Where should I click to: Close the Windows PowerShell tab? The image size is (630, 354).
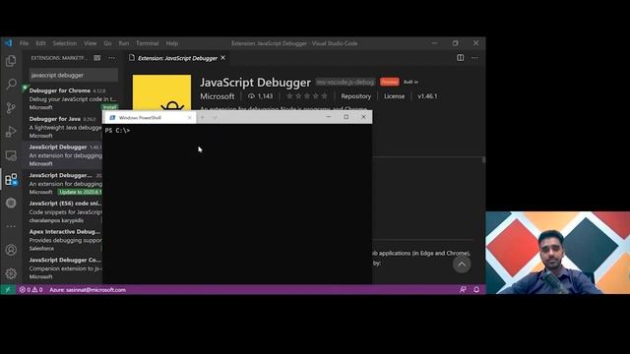[x=190, y=118]
